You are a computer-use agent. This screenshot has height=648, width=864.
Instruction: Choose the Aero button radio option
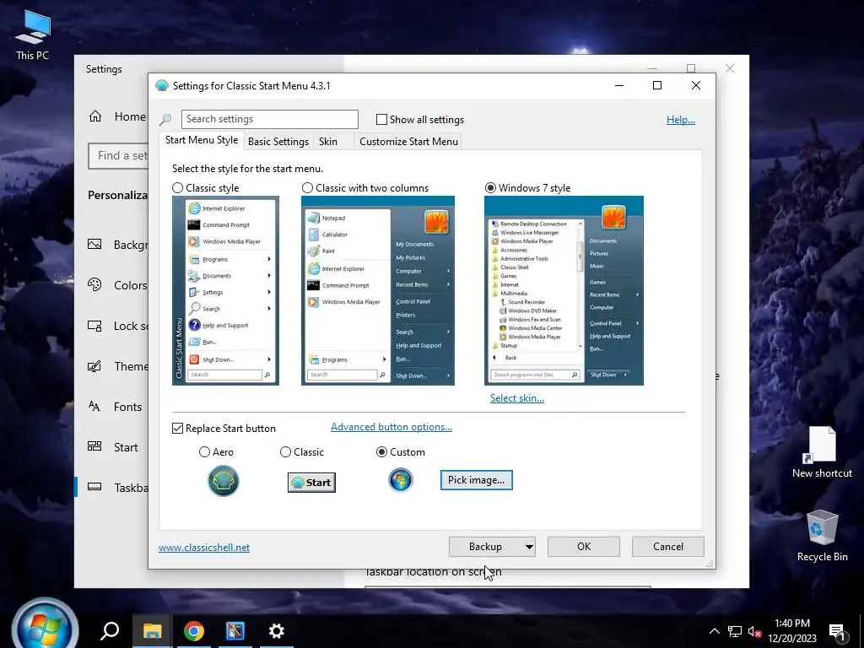pyautogui.click(x=204, y=452)
